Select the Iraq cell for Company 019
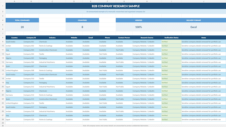The height and width of the screenshot is (127, 226). click(14, 115)
